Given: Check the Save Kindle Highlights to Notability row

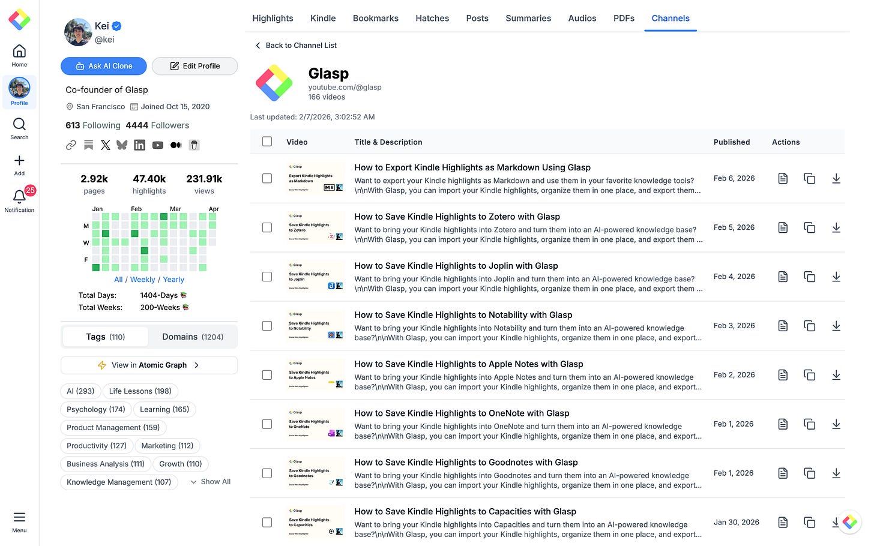Looking at the screenshot, I should [267, 326].
